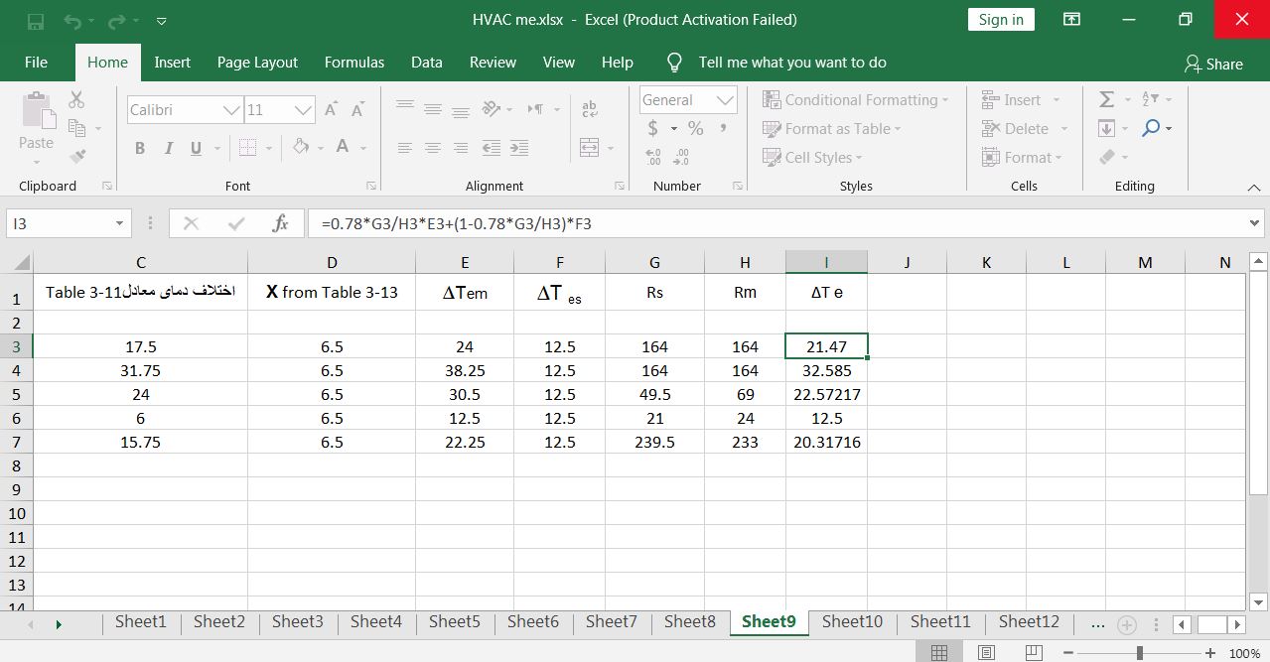1270x662 pixels.
Task: Click the Cut scissors icon
Action: pyautogui.click(x=76, y=100)
